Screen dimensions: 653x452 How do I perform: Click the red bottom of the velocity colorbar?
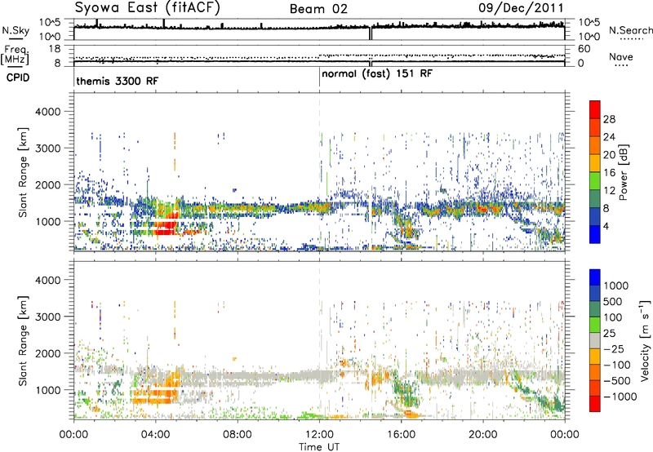(x=595, y=404)
